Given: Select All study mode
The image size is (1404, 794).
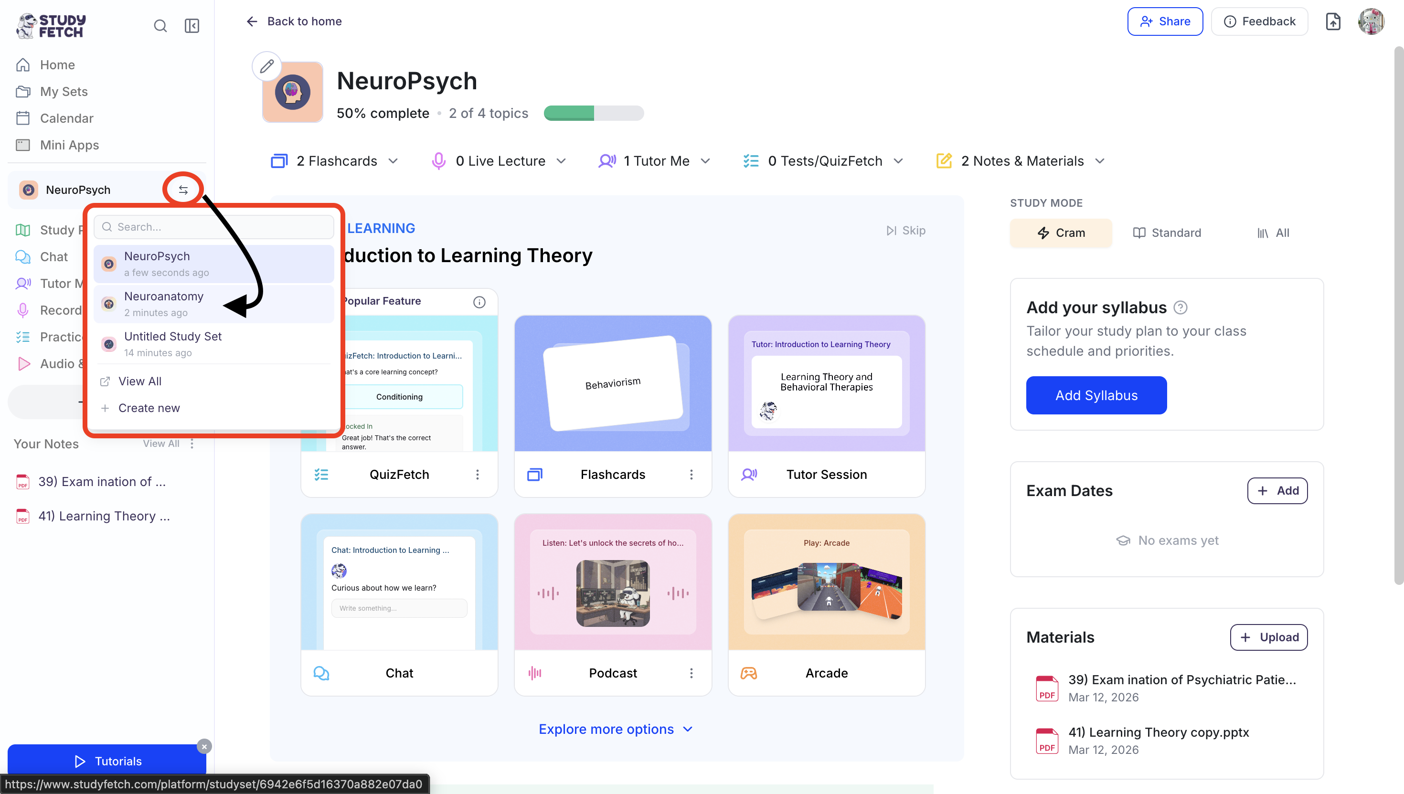Looking at the screenshot, I should 1273,233.
